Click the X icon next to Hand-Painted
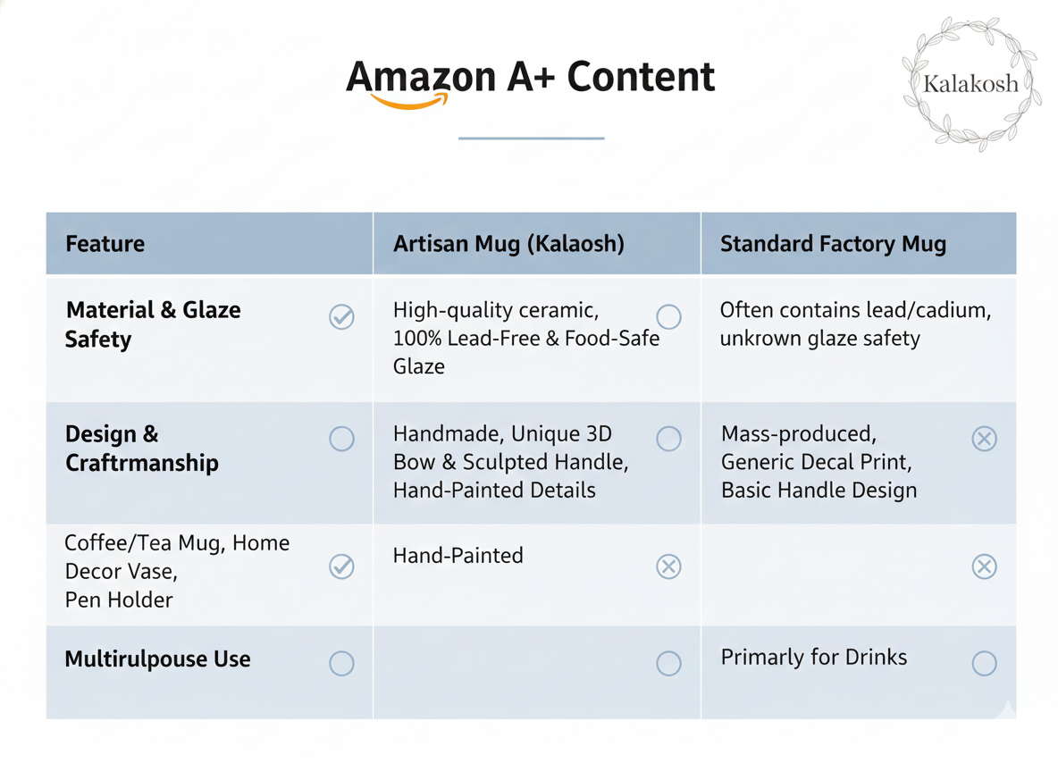 668,566
